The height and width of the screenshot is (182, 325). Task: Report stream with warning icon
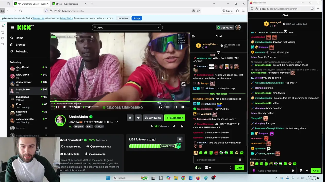[182, 126]
